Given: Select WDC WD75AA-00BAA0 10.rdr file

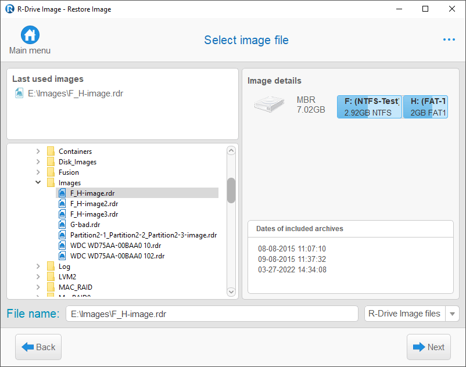Looking at the screenshot, I should point(116,245).
